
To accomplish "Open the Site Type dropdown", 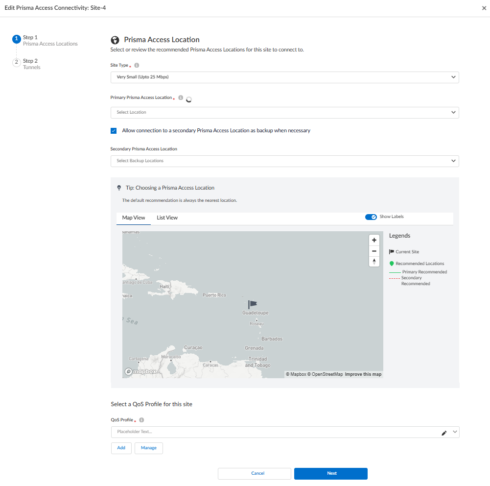I will click(x=284, y=77).
